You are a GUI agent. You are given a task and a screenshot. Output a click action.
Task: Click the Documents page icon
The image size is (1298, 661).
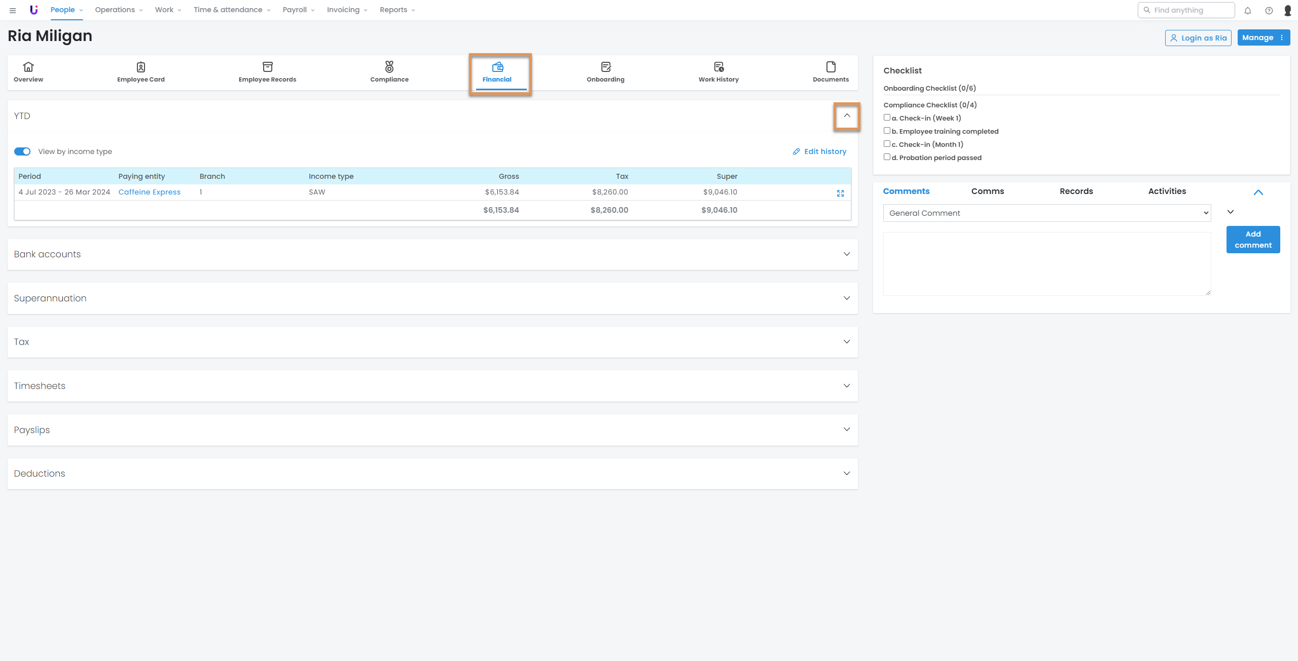pyautogui.click(x=831, y=67)
